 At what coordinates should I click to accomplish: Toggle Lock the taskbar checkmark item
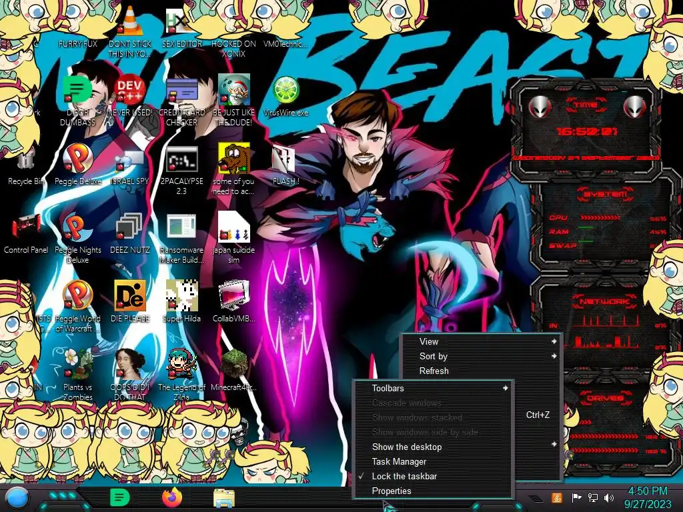pos(433,476)
